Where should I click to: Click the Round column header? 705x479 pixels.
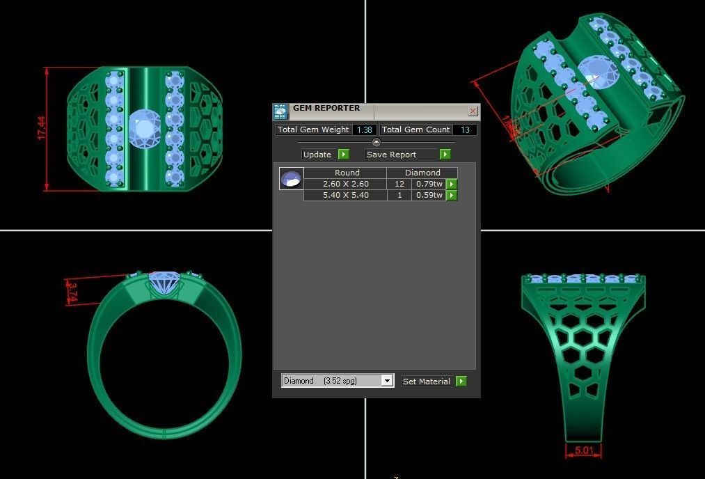click(345, 173)
